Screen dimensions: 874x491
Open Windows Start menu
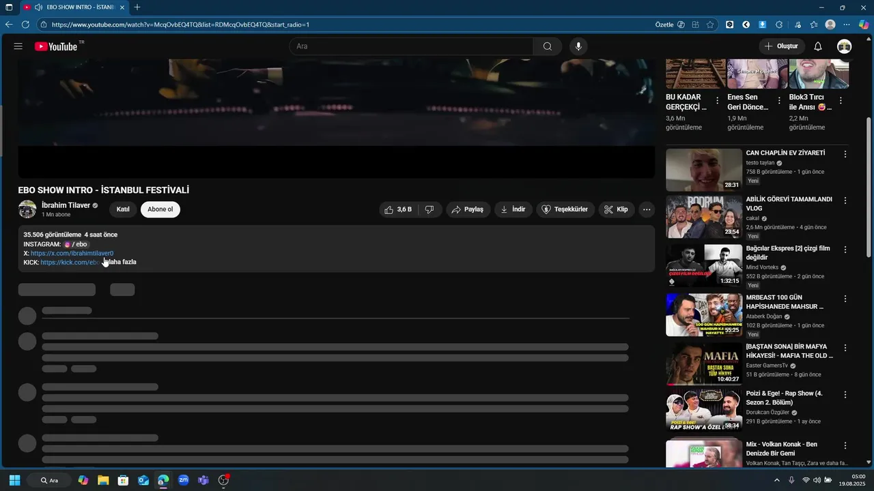click(x=14, y=480)
